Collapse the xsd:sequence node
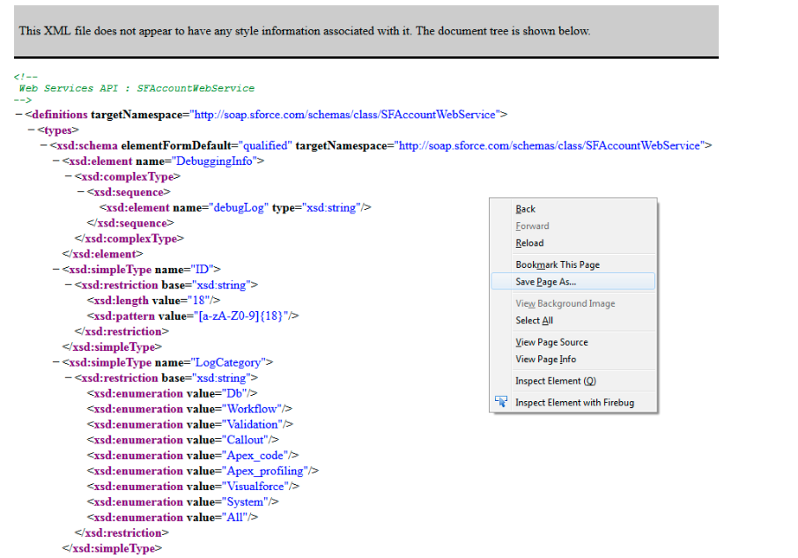The height and width of the screenshot is (558, 798). click(x=81, y=192)
